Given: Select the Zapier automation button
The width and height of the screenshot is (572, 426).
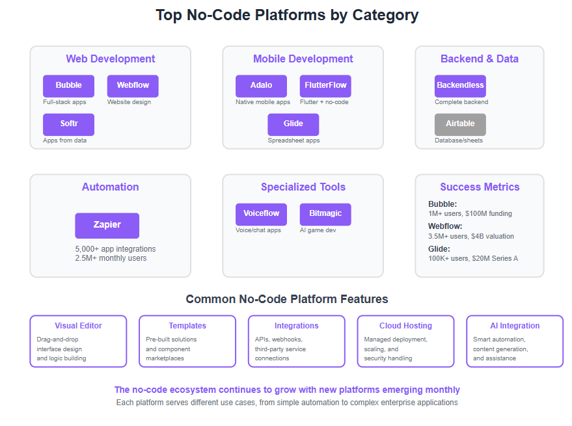Looking at the screenshot, I should coord(107,226).
